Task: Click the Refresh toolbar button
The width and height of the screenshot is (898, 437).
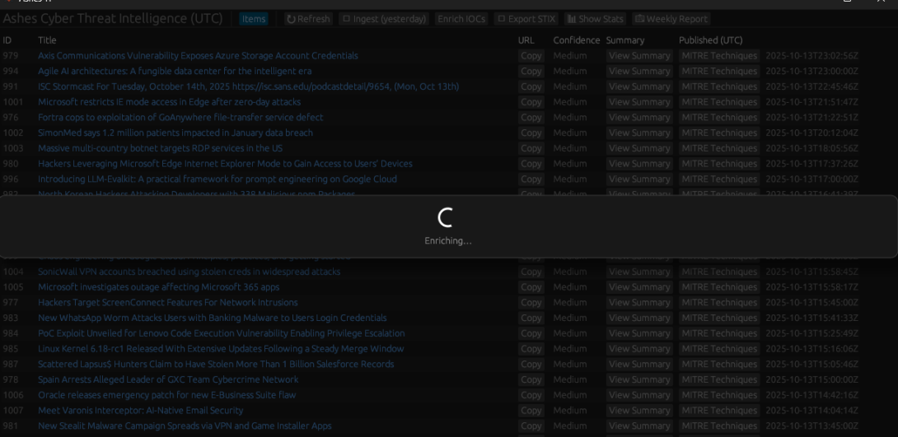Action: [308, 19]
